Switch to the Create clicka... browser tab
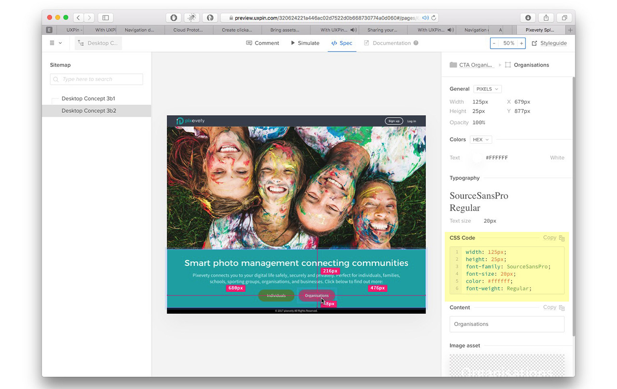Image resolution: width=617 pixels, height=389 pixels. click(x=237, y=30)
